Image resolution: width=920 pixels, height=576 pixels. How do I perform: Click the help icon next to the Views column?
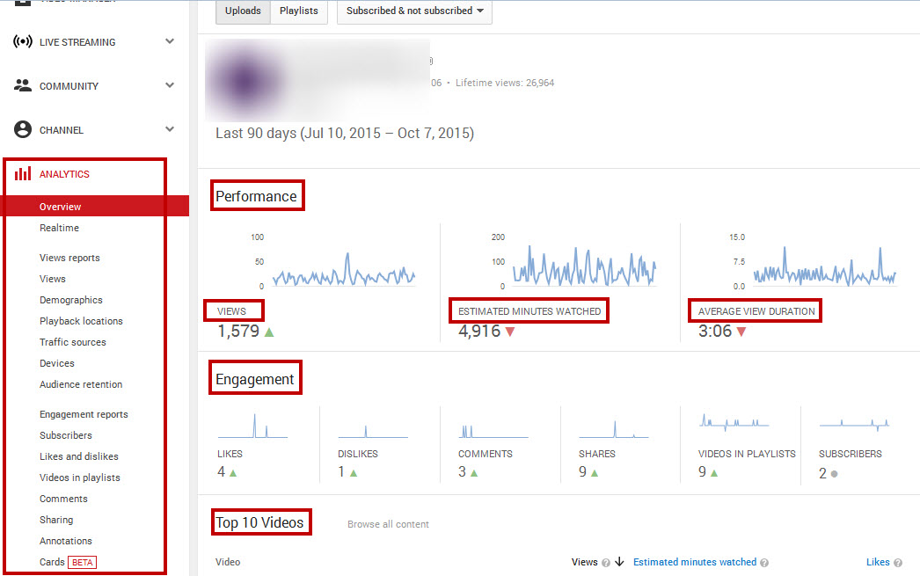tap(606, 562)
